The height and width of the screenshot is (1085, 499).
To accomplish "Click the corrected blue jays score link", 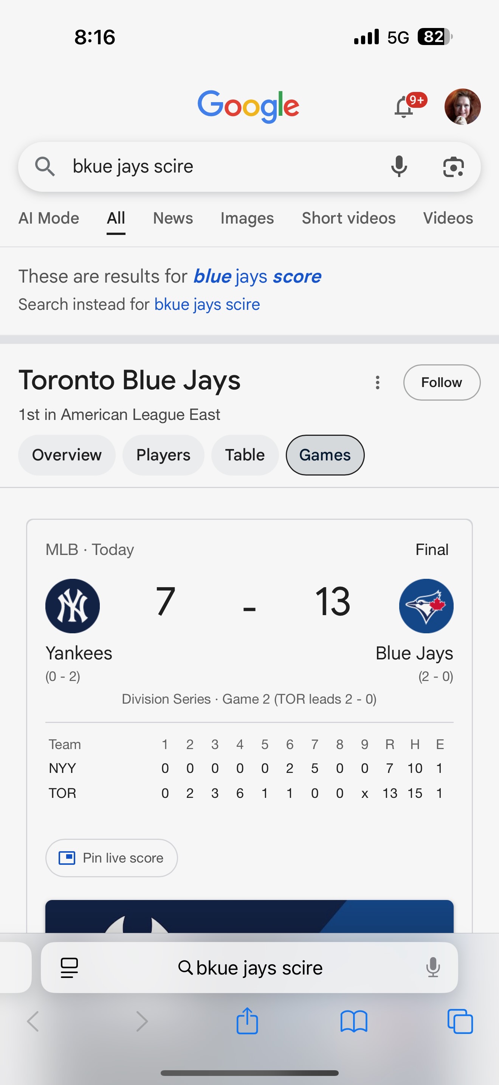I will click(x=257, y=276).
